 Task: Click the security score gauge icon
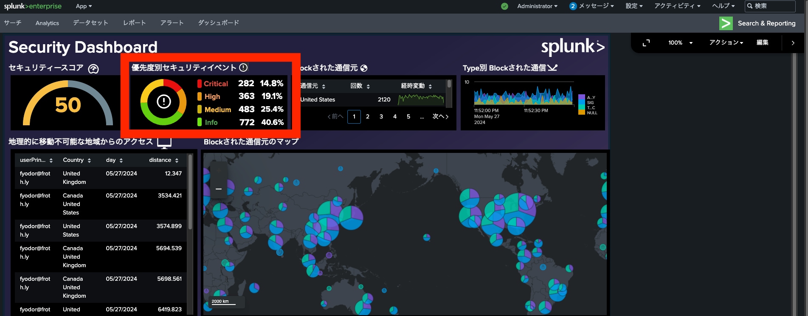click(x=93, y=69)
